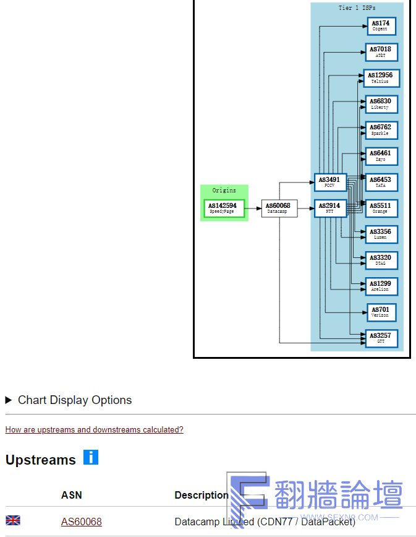Select the AS1299 Arelion node
Viewport: 416px width, 537px height.
tap(380, 286)
